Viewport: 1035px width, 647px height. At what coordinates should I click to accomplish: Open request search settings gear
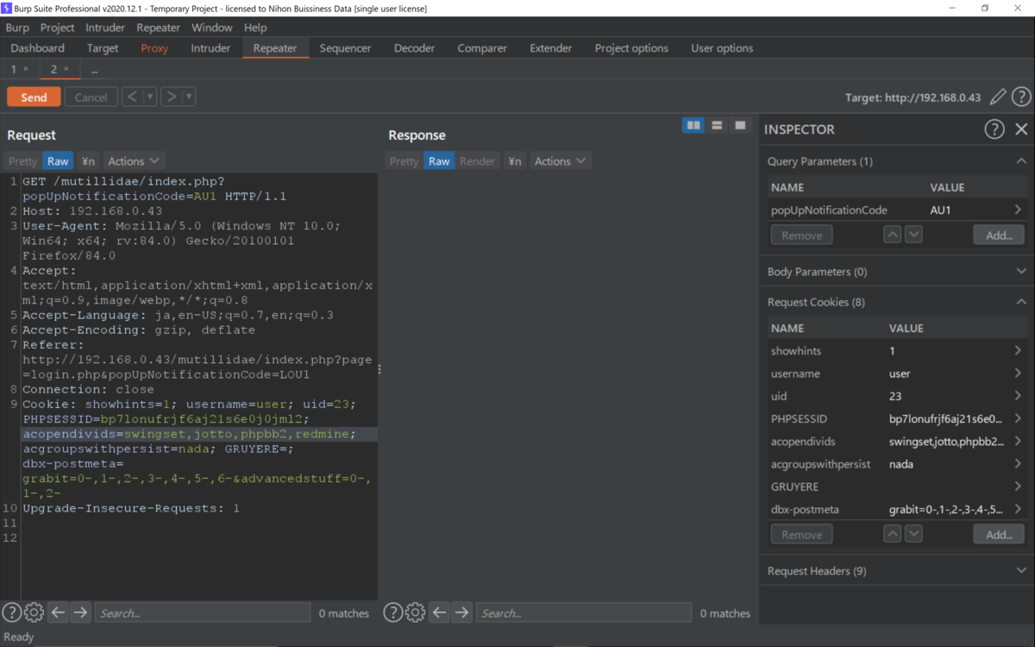click(x=34, y=612)
